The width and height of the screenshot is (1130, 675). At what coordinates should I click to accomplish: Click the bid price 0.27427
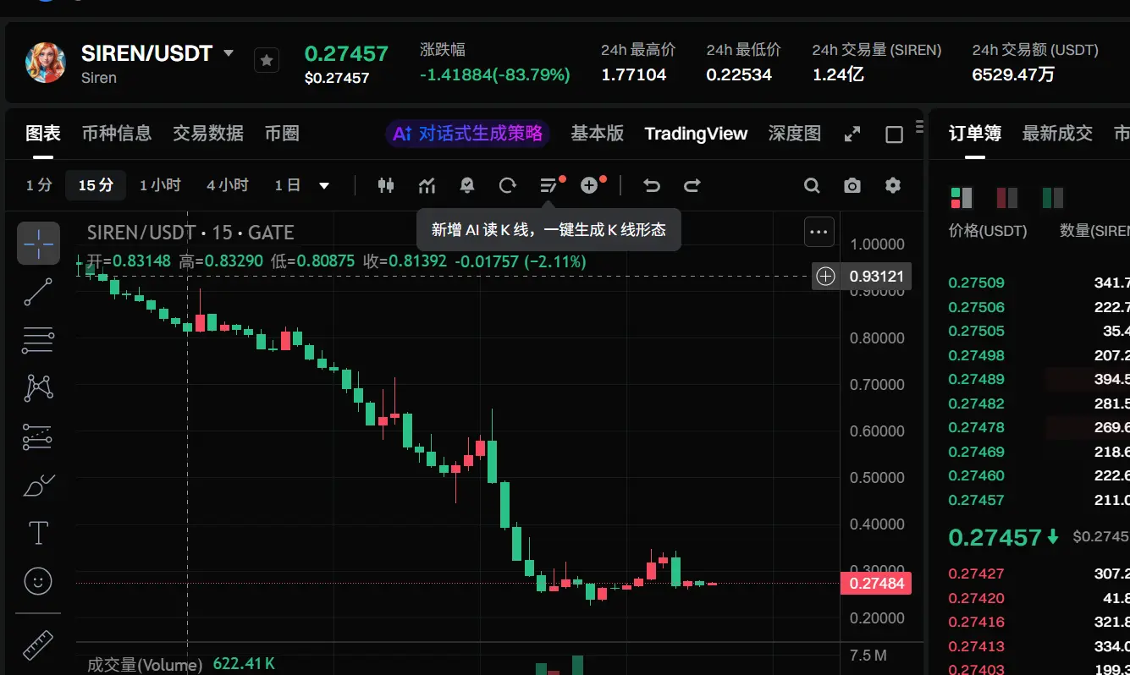coord(977,573)
